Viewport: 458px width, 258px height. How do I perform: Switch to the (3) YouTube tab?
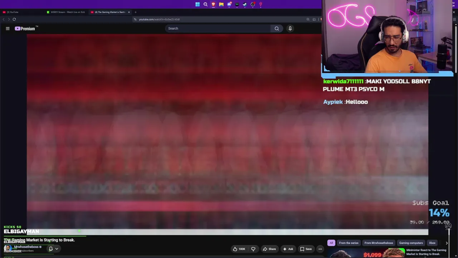pos(22,12)
